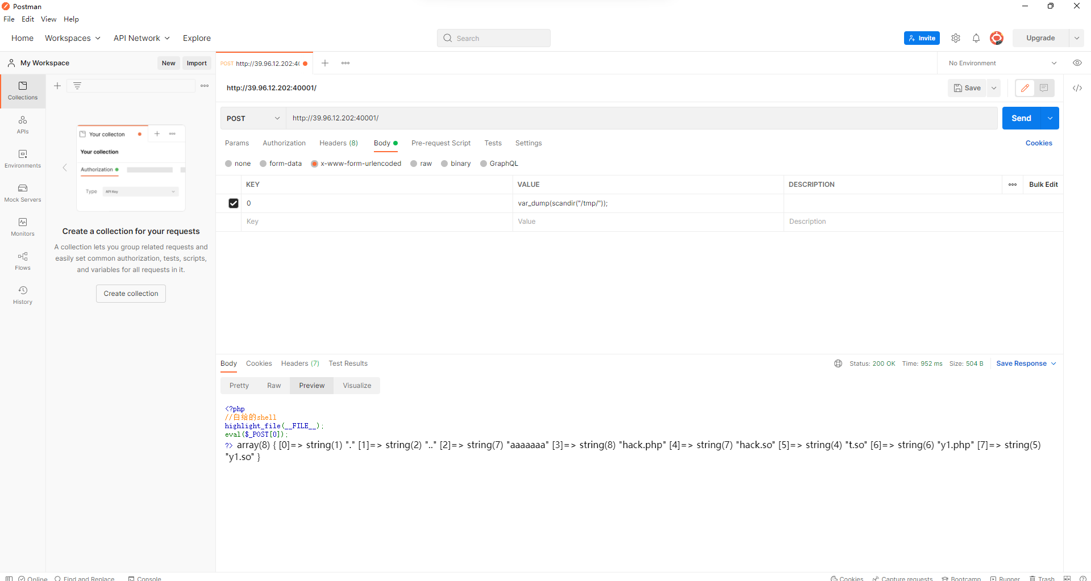Select the form-data body type
The image size is (1091, 581).
point(281,164)
